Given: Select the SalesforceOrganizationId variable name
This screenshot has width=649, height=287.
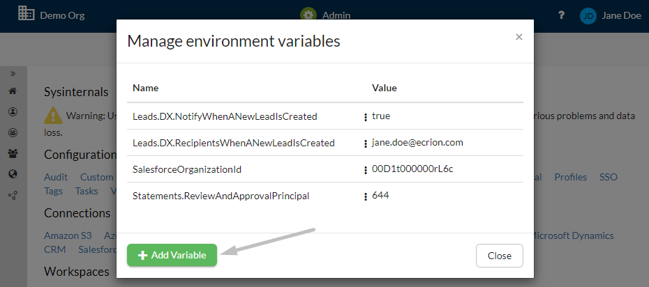Looking at the screenshot, I should pos(186,169).
